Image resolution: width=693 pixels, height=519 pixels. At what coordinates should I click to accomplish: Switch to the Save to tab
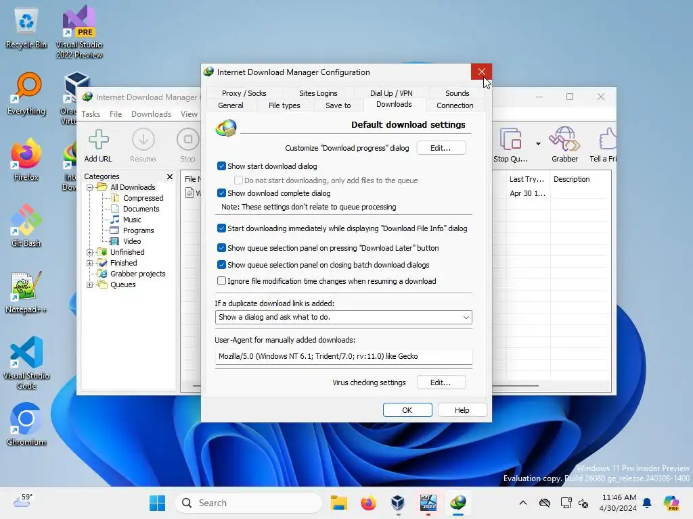click(x=338, y=105)
